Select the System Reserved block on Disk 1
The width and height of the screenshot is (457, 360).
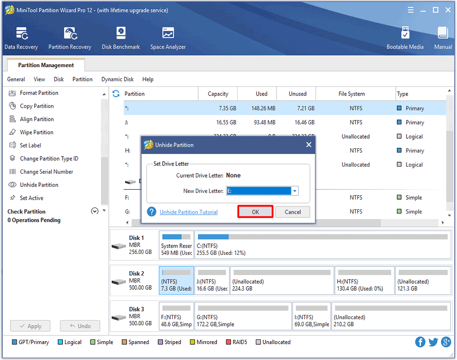pos(177,244)
